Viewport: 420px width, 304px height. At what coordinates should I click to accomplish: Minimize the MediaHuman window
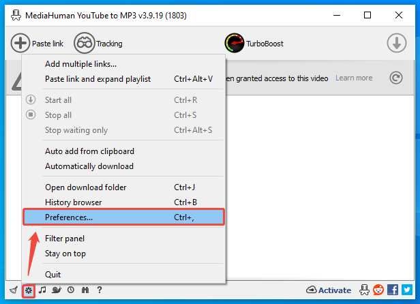(x=337, y=15)
